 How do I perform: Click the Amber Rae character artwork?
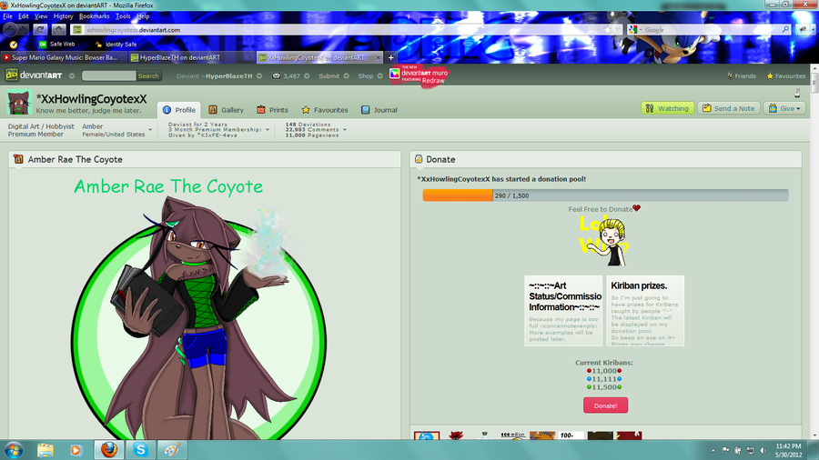[x=198, y=318]
